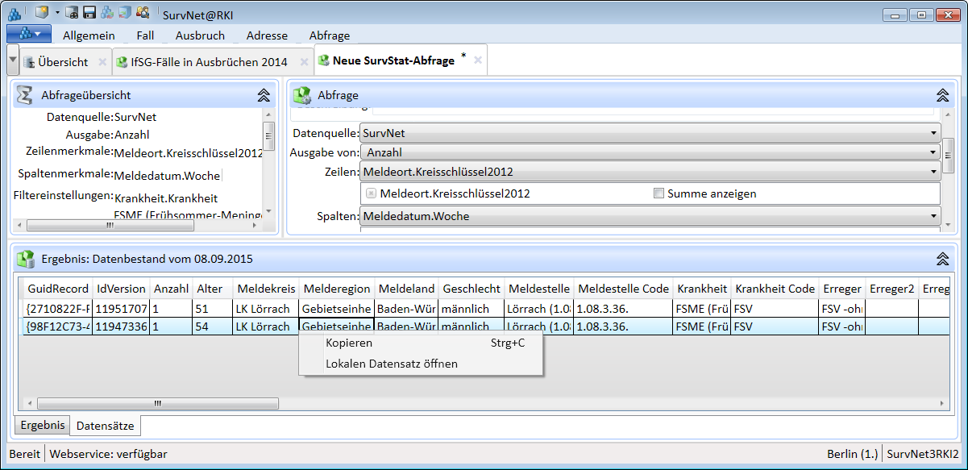This screenshot has height=470, width=968.
Task: Click the sigma icon in Abfrageübersicht header
Action: (x=25, y=95)
